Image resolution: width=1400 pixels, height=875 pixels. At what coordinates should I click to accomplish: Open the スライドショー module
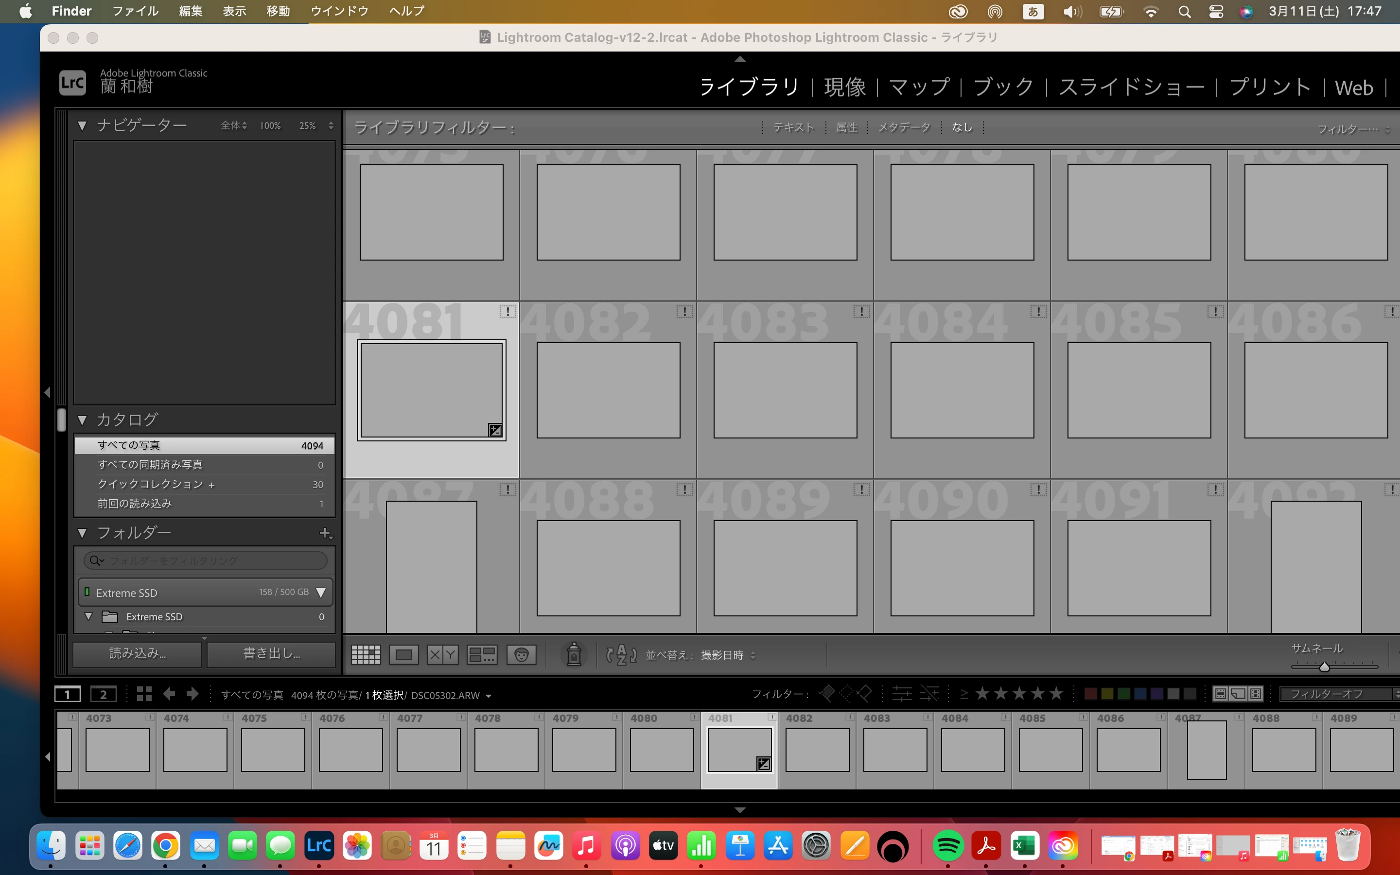(x=1131, y=87)
